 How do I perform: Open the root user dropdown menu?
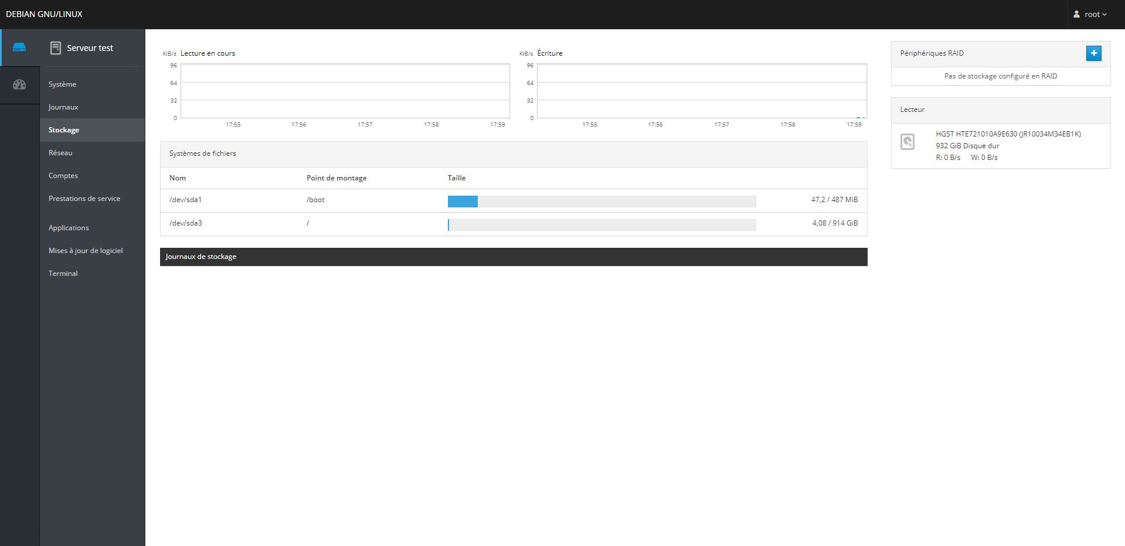tap(1090, 14)
